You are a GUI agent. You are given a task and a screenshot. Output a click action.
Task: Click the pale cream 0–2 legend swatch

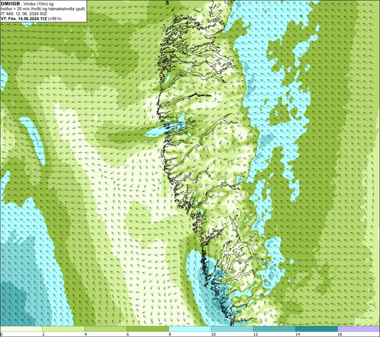tap(21, 329)
